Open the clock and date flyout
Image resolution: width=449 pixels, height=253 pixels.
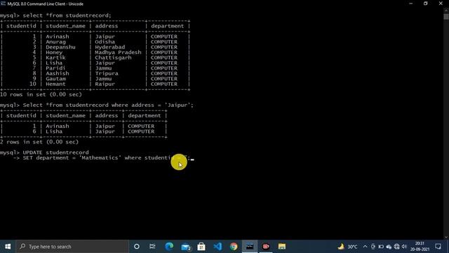point(420,247)
